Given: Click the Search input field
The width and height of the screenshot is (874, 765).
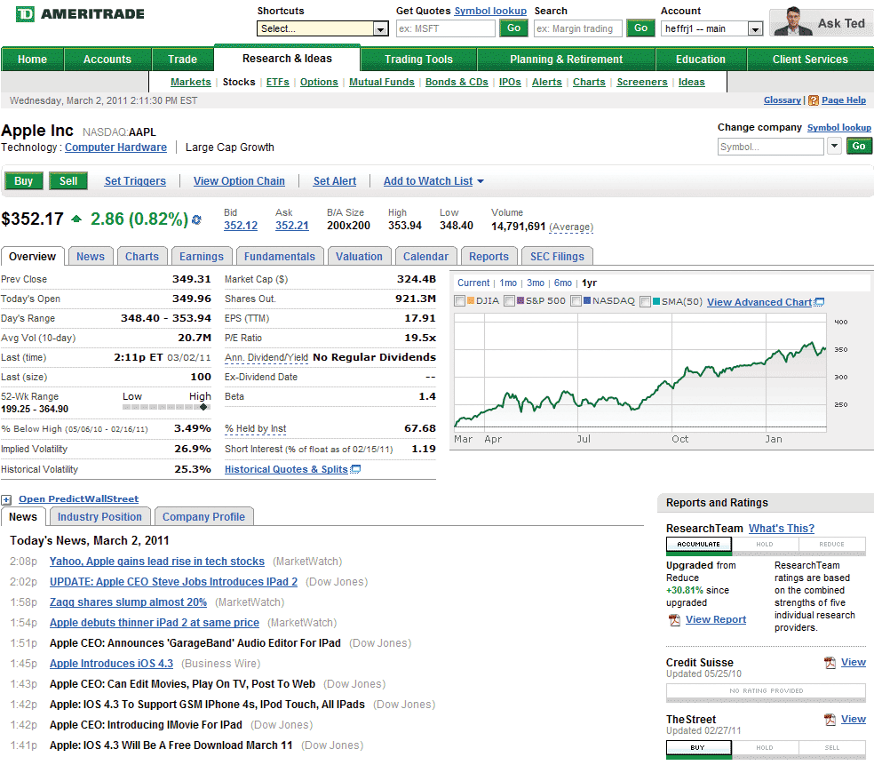Looking at the screenshot, I should 578,28.
